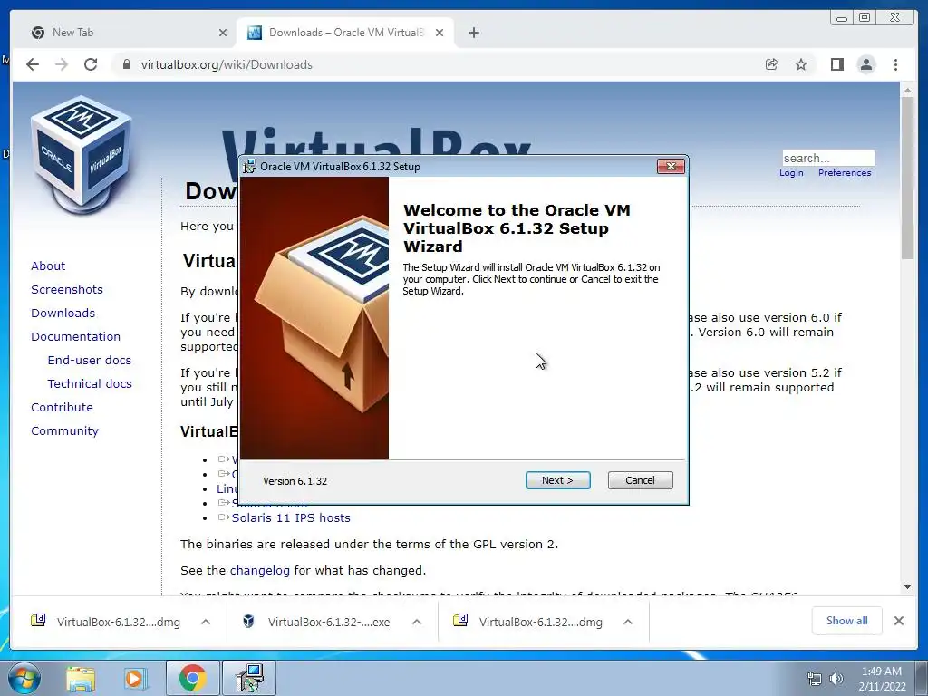Click the last VirtualBox dmg download file icon
928x696 pixels.
pos(460,620)
